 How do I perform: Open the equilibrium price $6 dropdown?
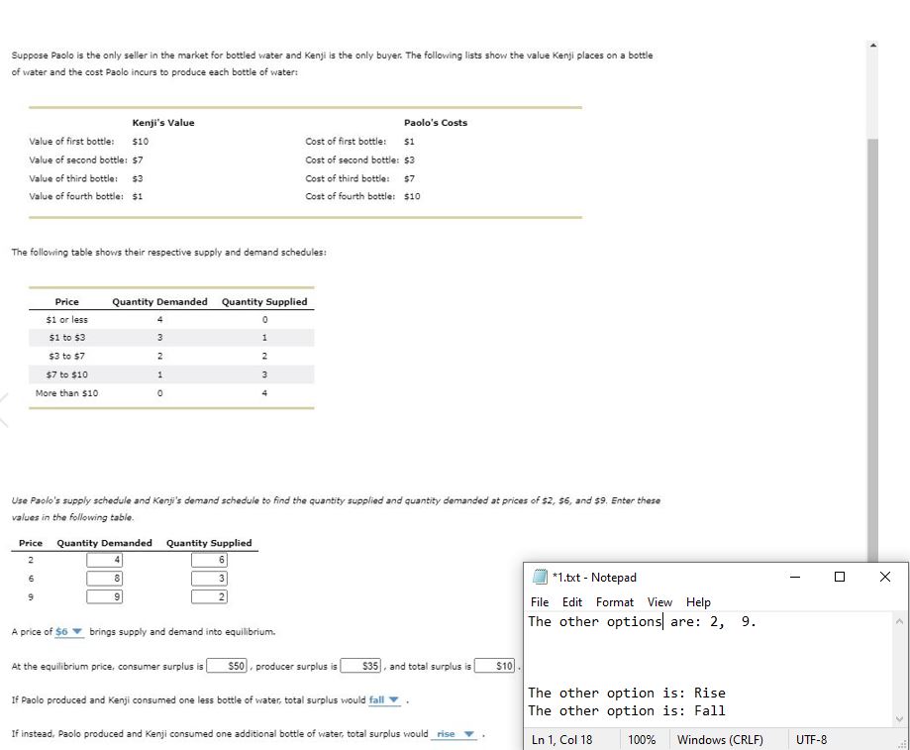pyautogui.click(x=69, y=631)
